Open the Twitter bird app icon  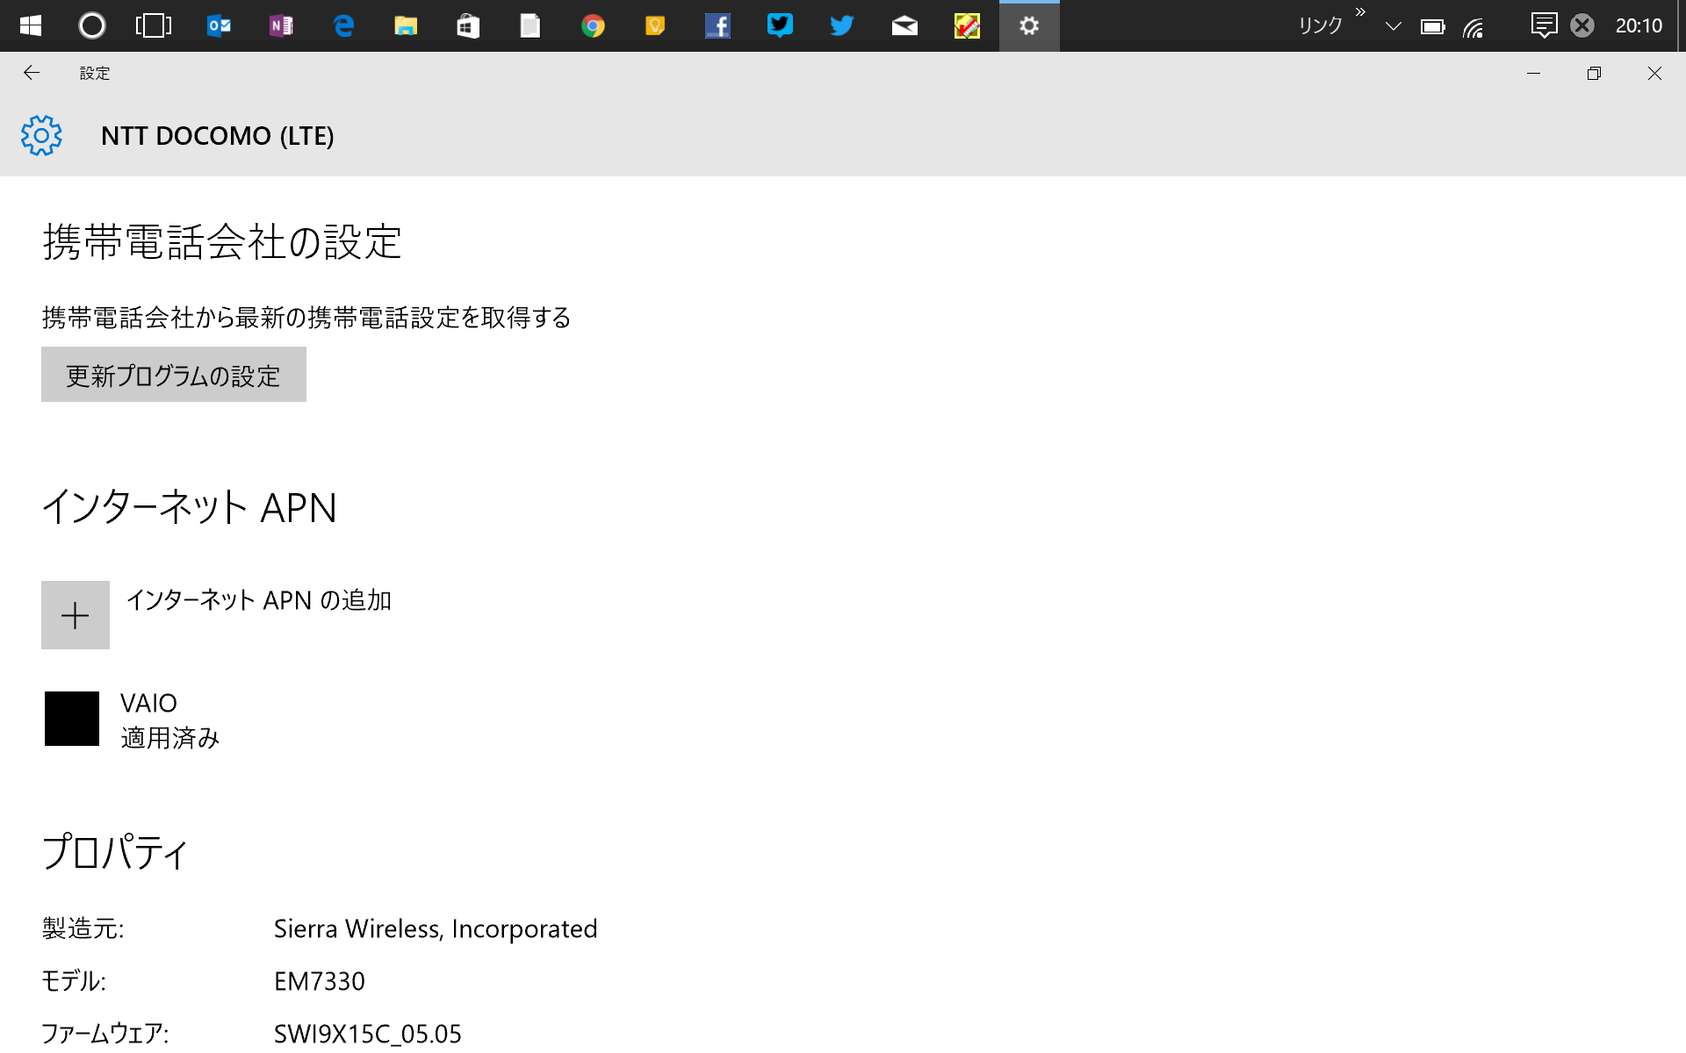[x=842, y=26]
